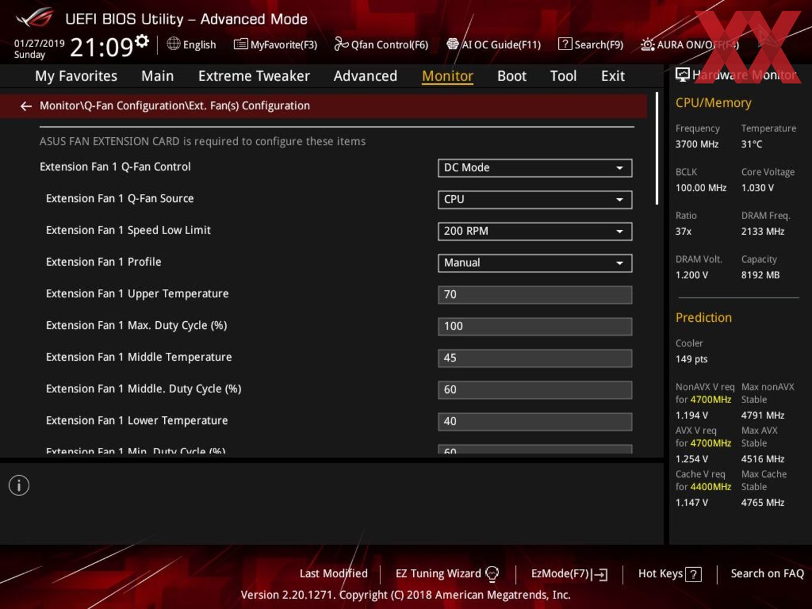Open Extension Fan 1 Q-Fan Source dropdown

tap(535, 199)
